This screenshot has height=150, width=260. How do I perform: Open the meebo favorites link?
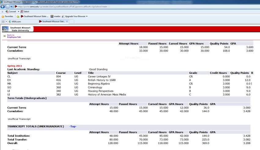(56, 16)
